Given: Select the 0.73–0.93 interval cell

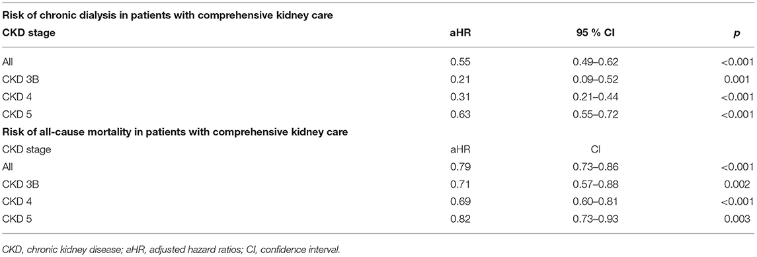Looking at the screenshot, I should pos(593,219).
